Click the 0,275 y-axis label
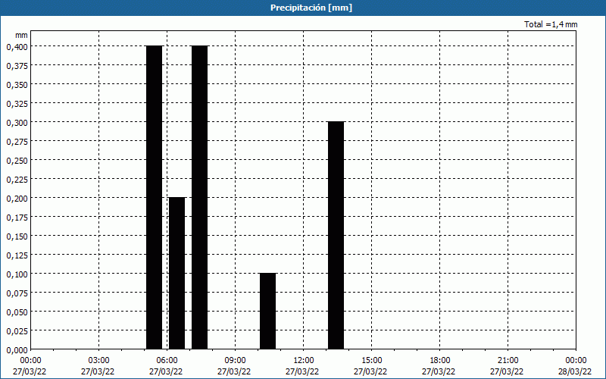Screen dimensions: 606x379 17,142
